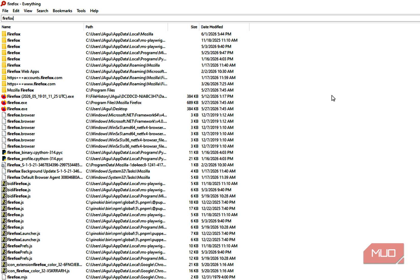Image resolution: width=420 pixels, height=280 pixels.
Task: Click path C:\Users\JAgui\AppData\Local\Mozilla
Action: [119, 34]
